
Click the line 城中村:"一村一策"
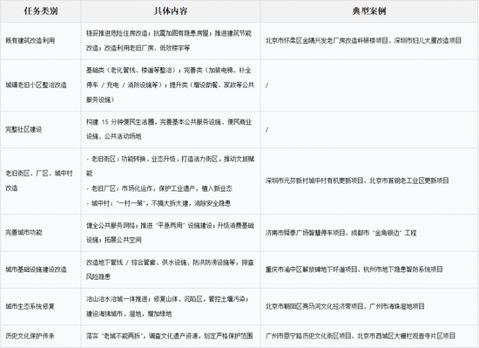[x=159, y=203]
